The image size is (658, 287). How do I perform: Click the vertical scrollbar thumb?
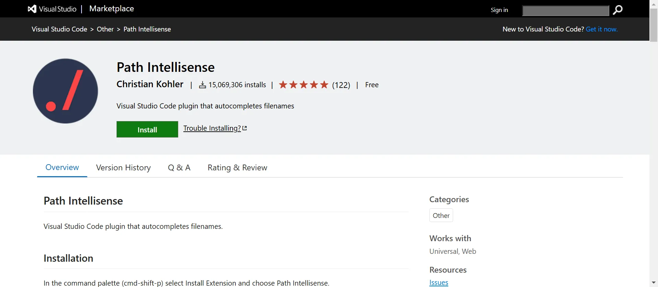point(654,25)
